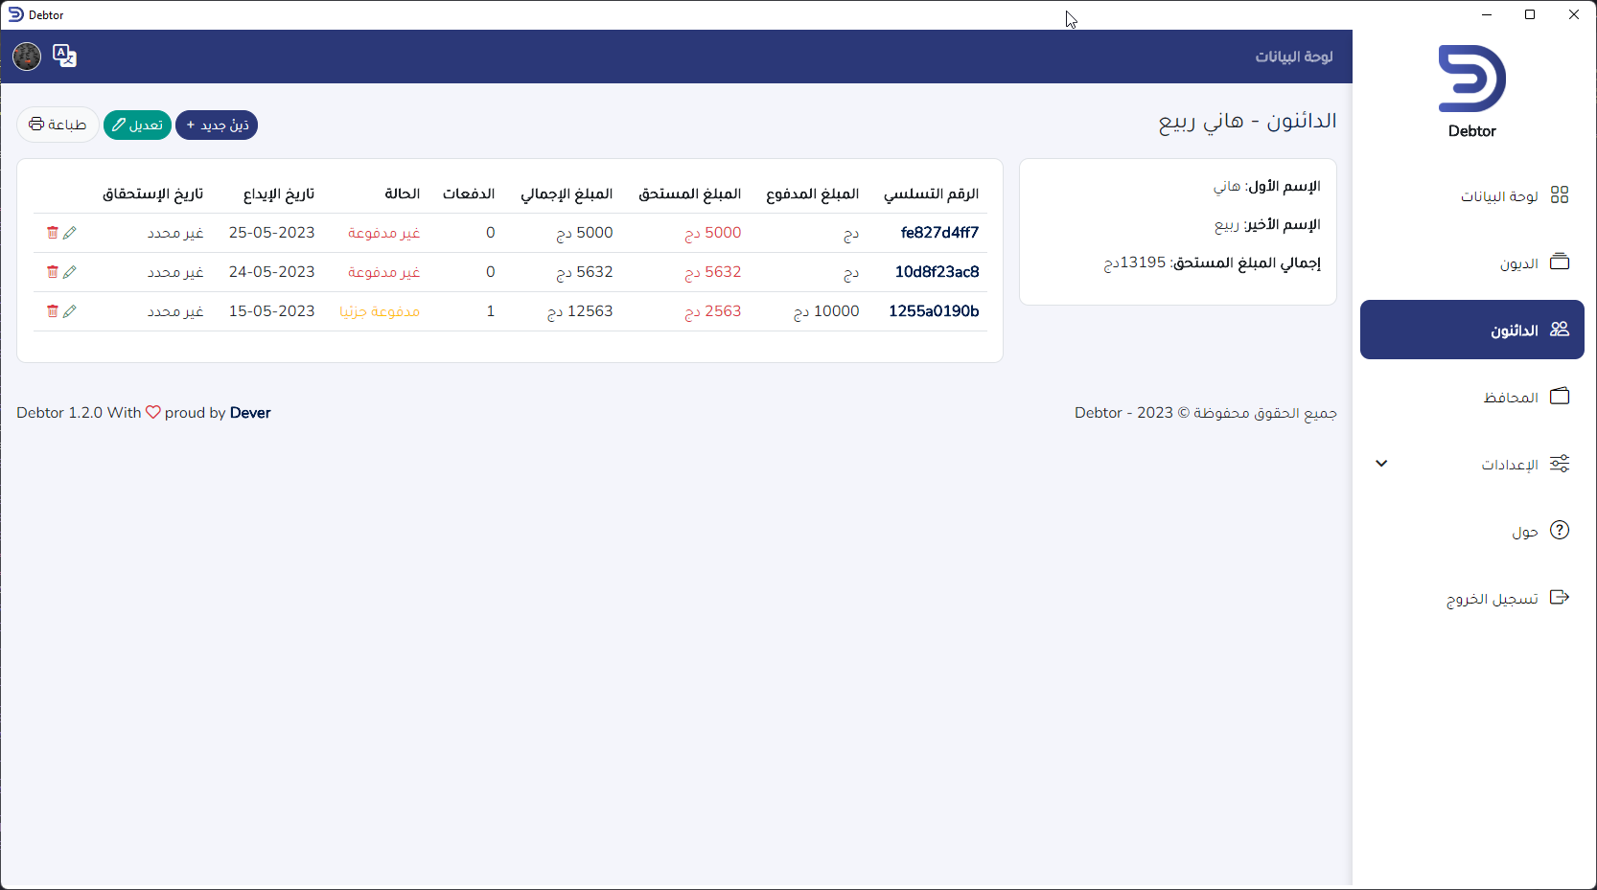Image resolution: width=1597 pixels, height=890 pixels.
Task: Click the green تعديل edit button
Action: tap(137, 125)
